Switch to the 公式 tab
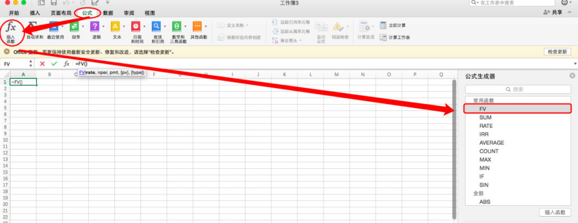Image resolution: width=578 pixels, height=223 pixels. tap(87, 13)
